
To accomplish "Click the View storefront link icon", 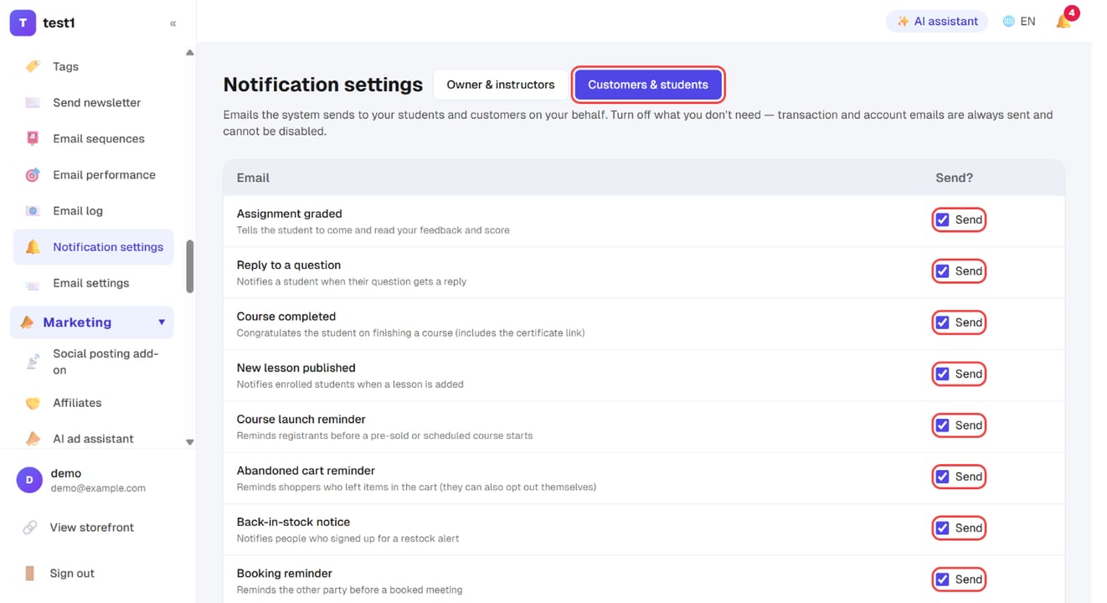I will click(x=29, y=528).
